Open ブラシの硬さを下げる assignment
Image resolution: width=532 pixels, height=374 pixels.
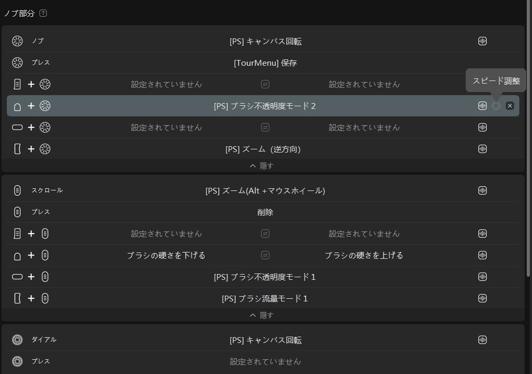coord(166,255)
